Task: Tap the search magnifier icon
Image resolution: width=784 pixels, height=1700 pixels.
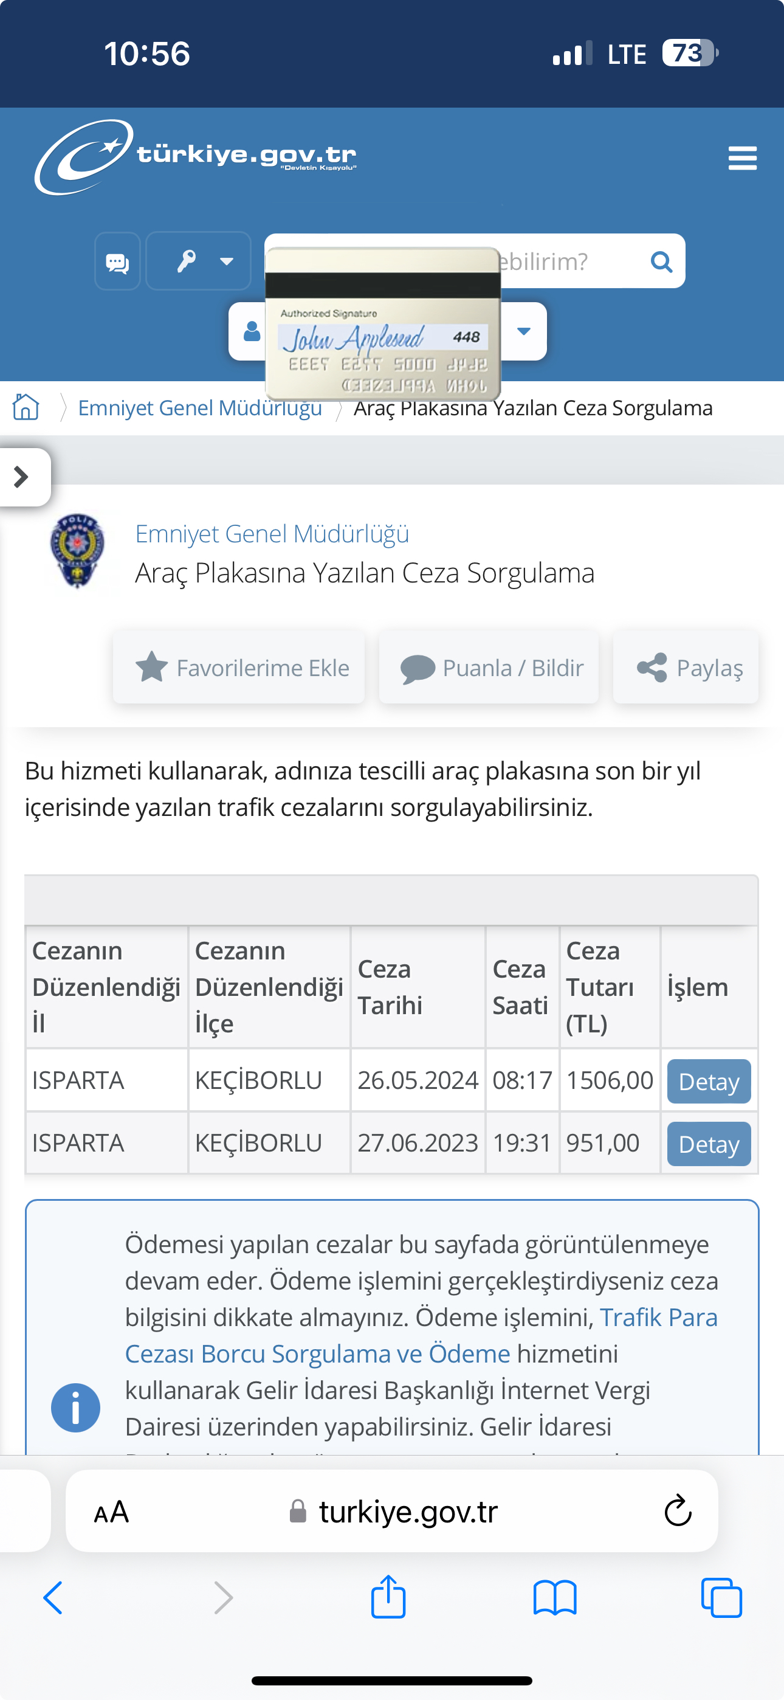Action: pos(661,262)
